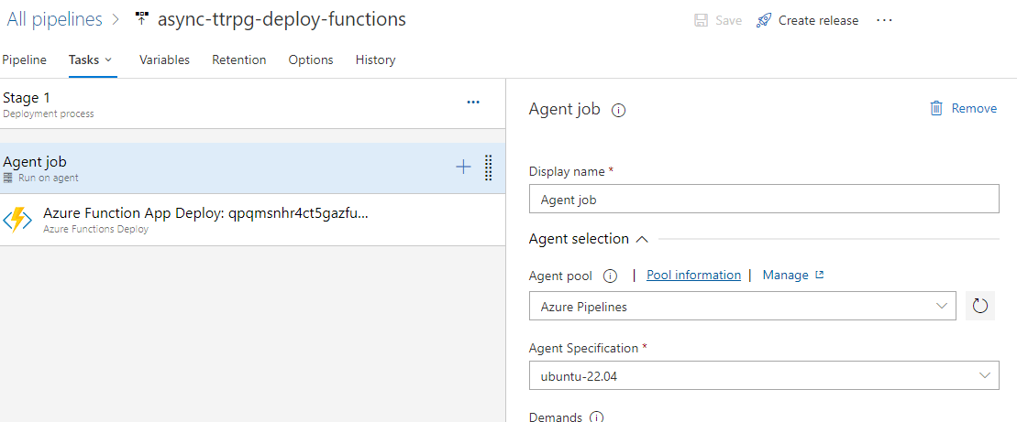This screenshot has width=1017, height=422.
Task: Click the Create release rocket icon
Action: [763, 21]
